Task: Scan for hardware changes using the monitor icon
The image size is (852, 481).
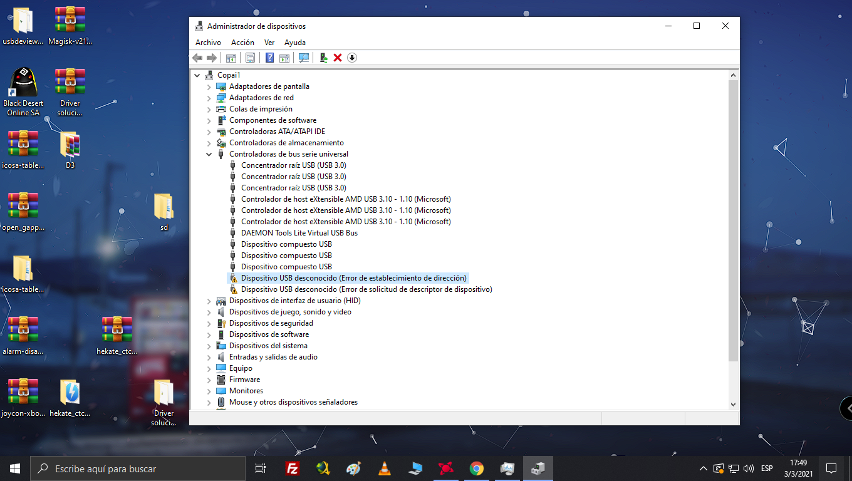Action: point(304,58)
